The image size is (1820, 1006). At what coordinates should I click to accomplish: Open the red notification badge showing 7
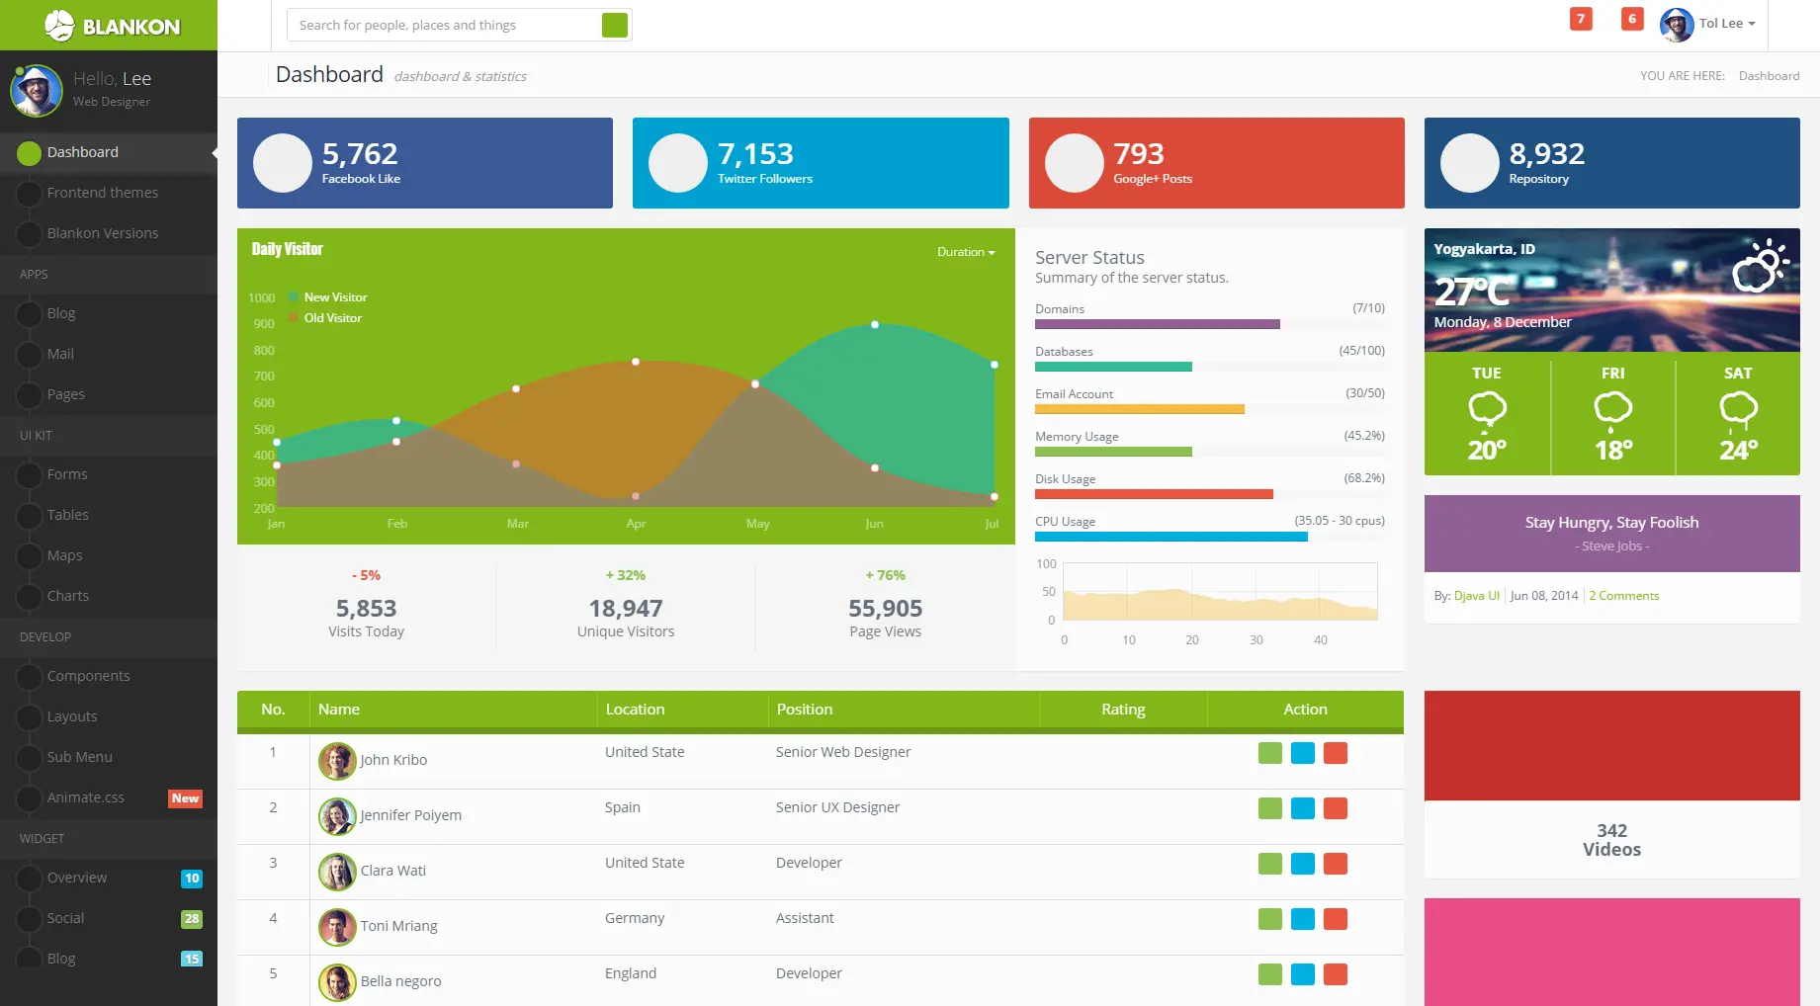coord(1581,19)
